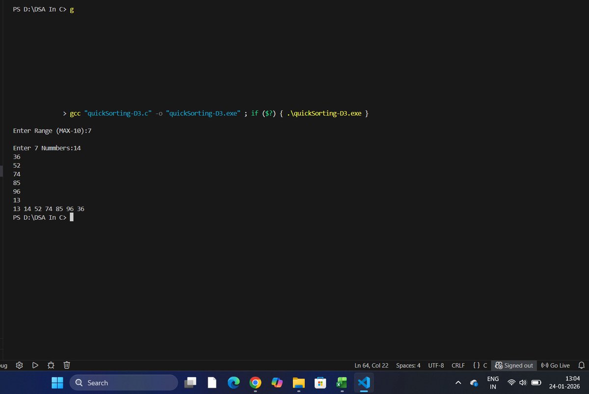Click the trash icon in status bar
The width and height of the screenshot is (589, 394).
coord(67,365)
